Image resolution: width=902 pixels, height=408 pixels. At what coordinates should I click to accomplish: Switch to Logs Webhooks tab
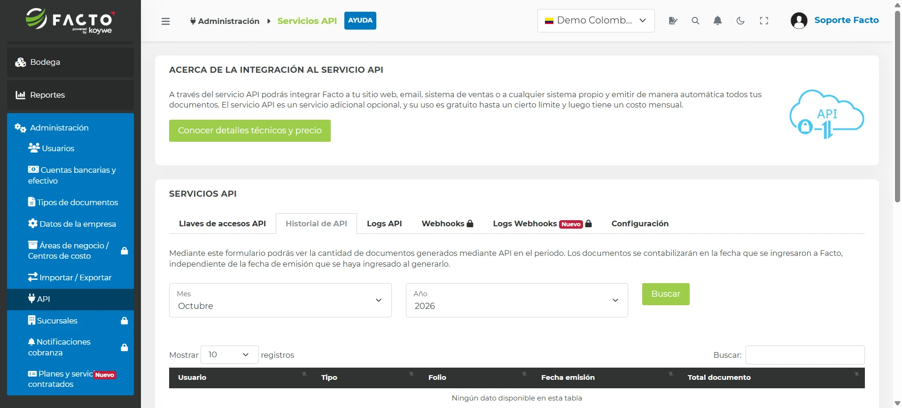click(x=542, y=223)
